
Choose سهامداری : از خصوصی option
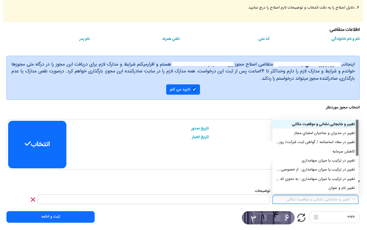(314, 170)
